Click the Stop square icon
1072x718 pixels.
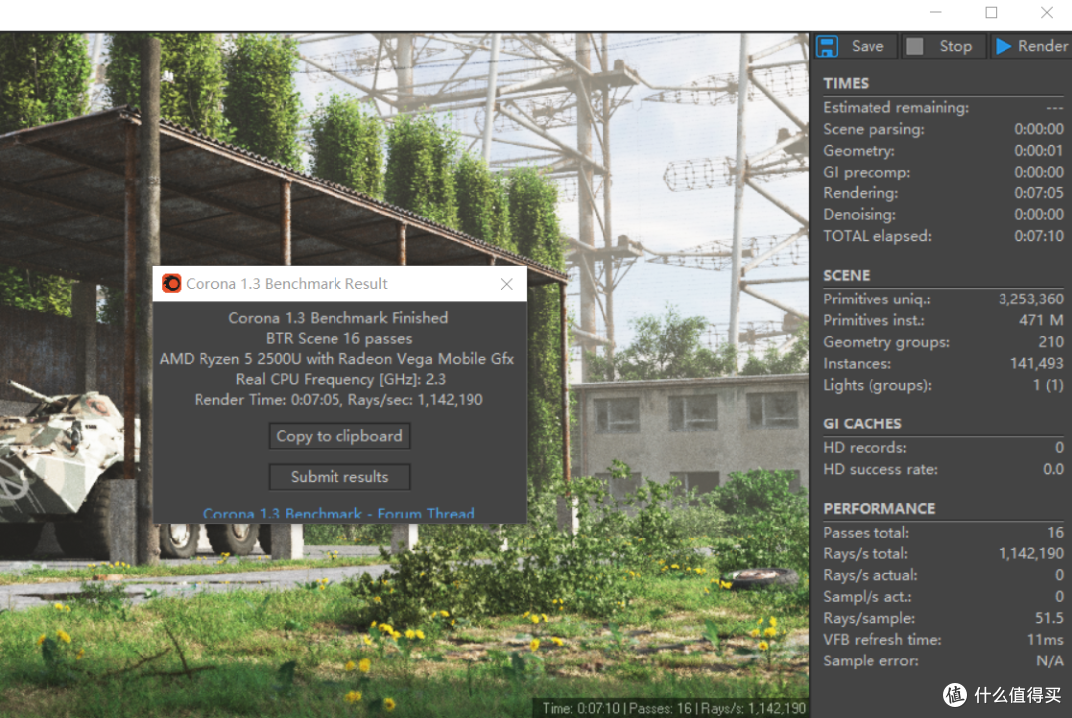point(915,46)
